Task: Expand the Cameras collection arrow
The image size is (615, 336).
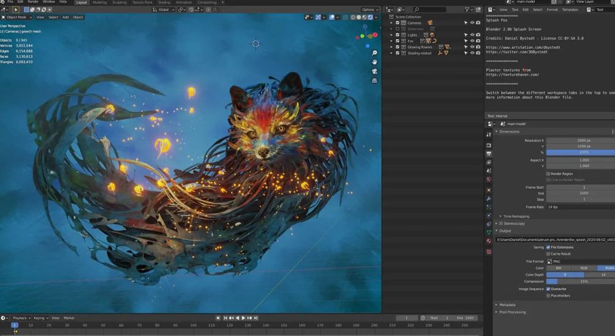Action: coord(391,23)
